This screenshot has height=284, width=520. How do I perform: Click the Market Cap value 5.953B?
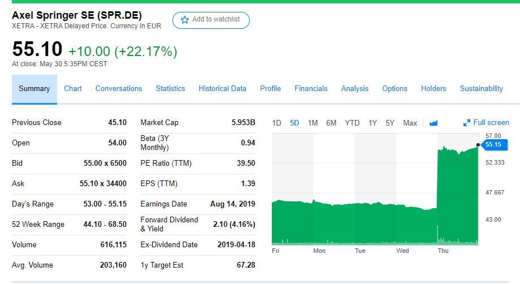point(244,122)
